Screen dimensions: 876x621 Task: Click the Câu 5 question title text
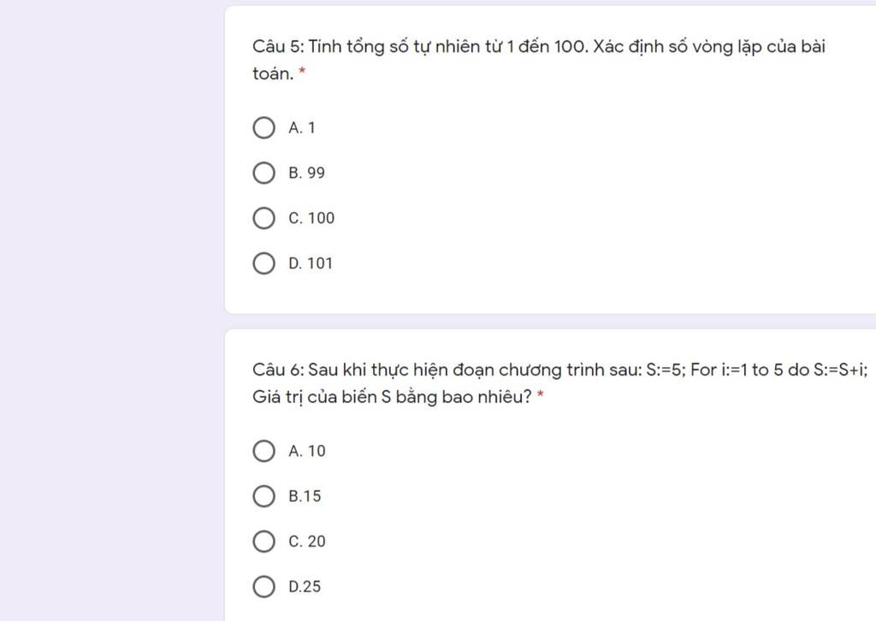tap(539, 60)
